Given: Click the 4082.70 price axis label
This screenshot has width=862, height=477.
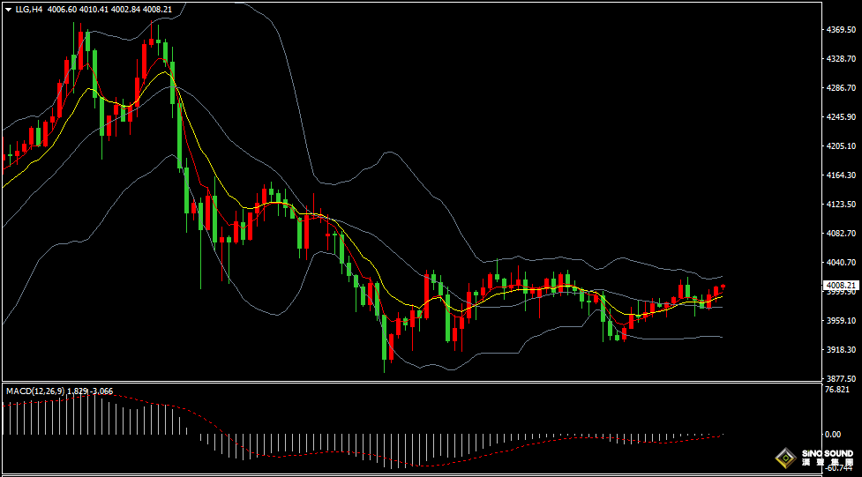Looking at the screenshot, I should tap(841, 234).
